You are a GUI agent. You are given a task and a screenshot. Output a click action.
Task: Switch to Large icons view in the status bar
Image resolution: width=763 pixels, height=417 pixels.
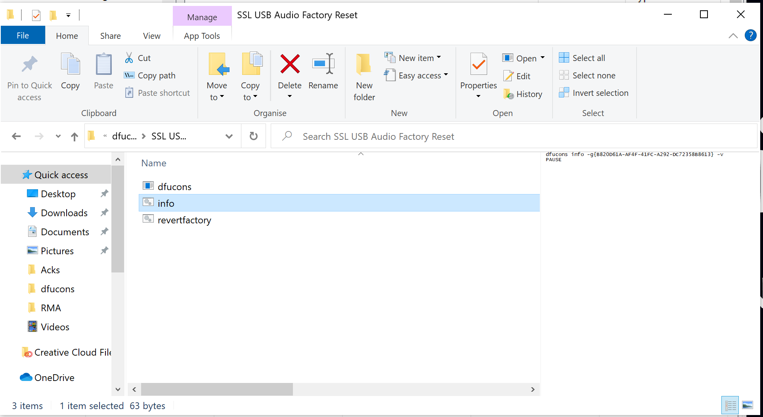(748, 405)
